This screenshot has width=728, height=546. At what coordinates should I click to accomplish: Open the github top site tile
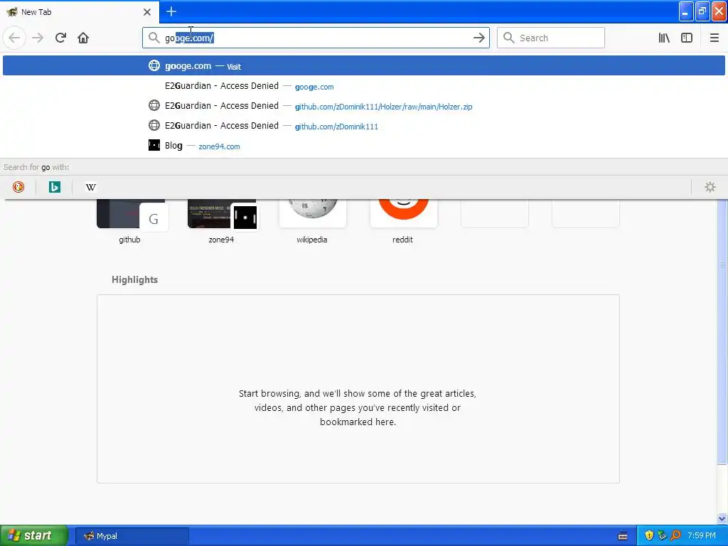click(x=131, y=220)
